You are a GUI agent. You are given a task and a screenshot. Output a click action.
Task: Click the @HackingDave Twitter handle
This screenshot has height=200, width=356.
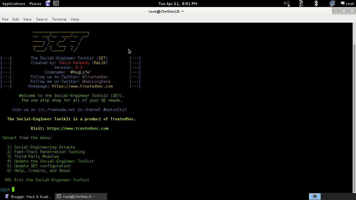[96, 82]
